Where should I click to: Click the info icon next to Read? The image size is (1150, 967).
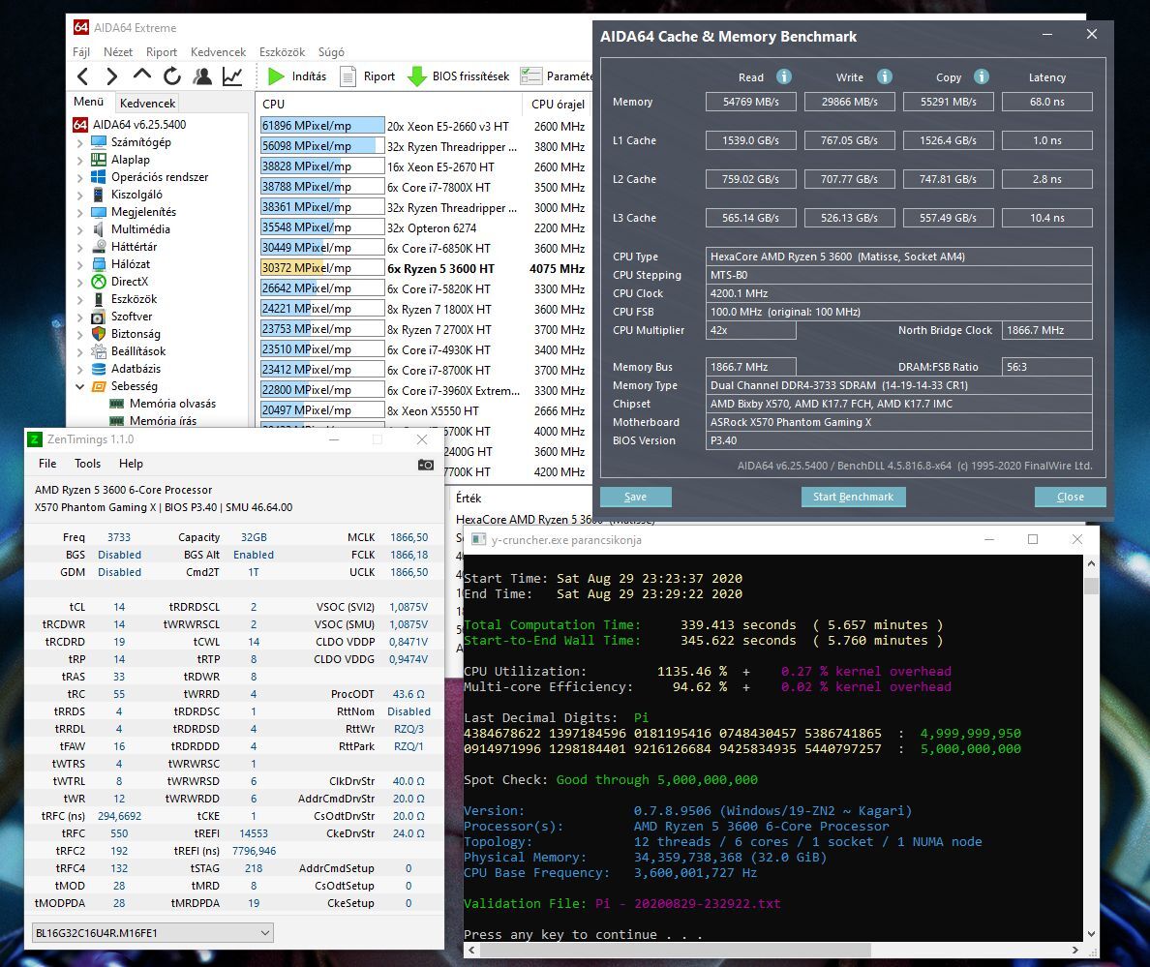tap(784, 76)
